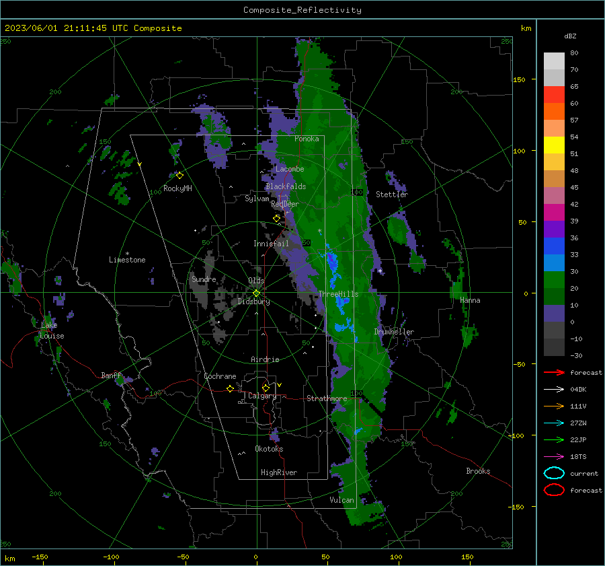Click the Ponoka label on map

click(307, 139)
